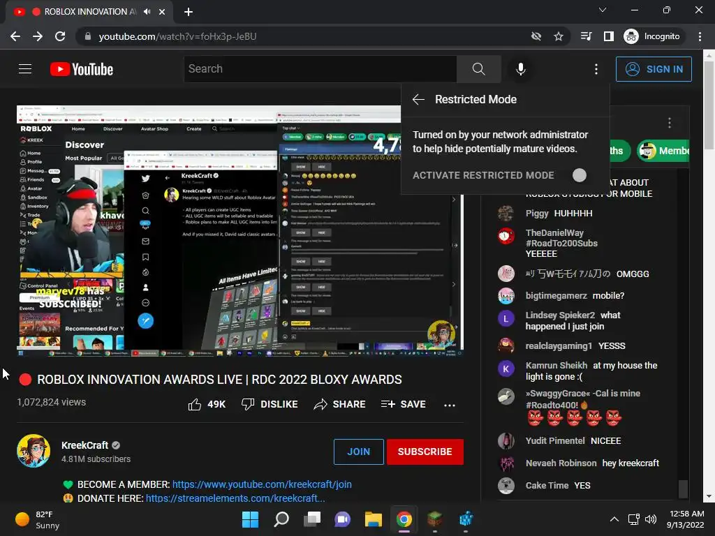Click bigtimegamerz chat message
This screenshot has height=536, width=715.
[x=608, y=295]
